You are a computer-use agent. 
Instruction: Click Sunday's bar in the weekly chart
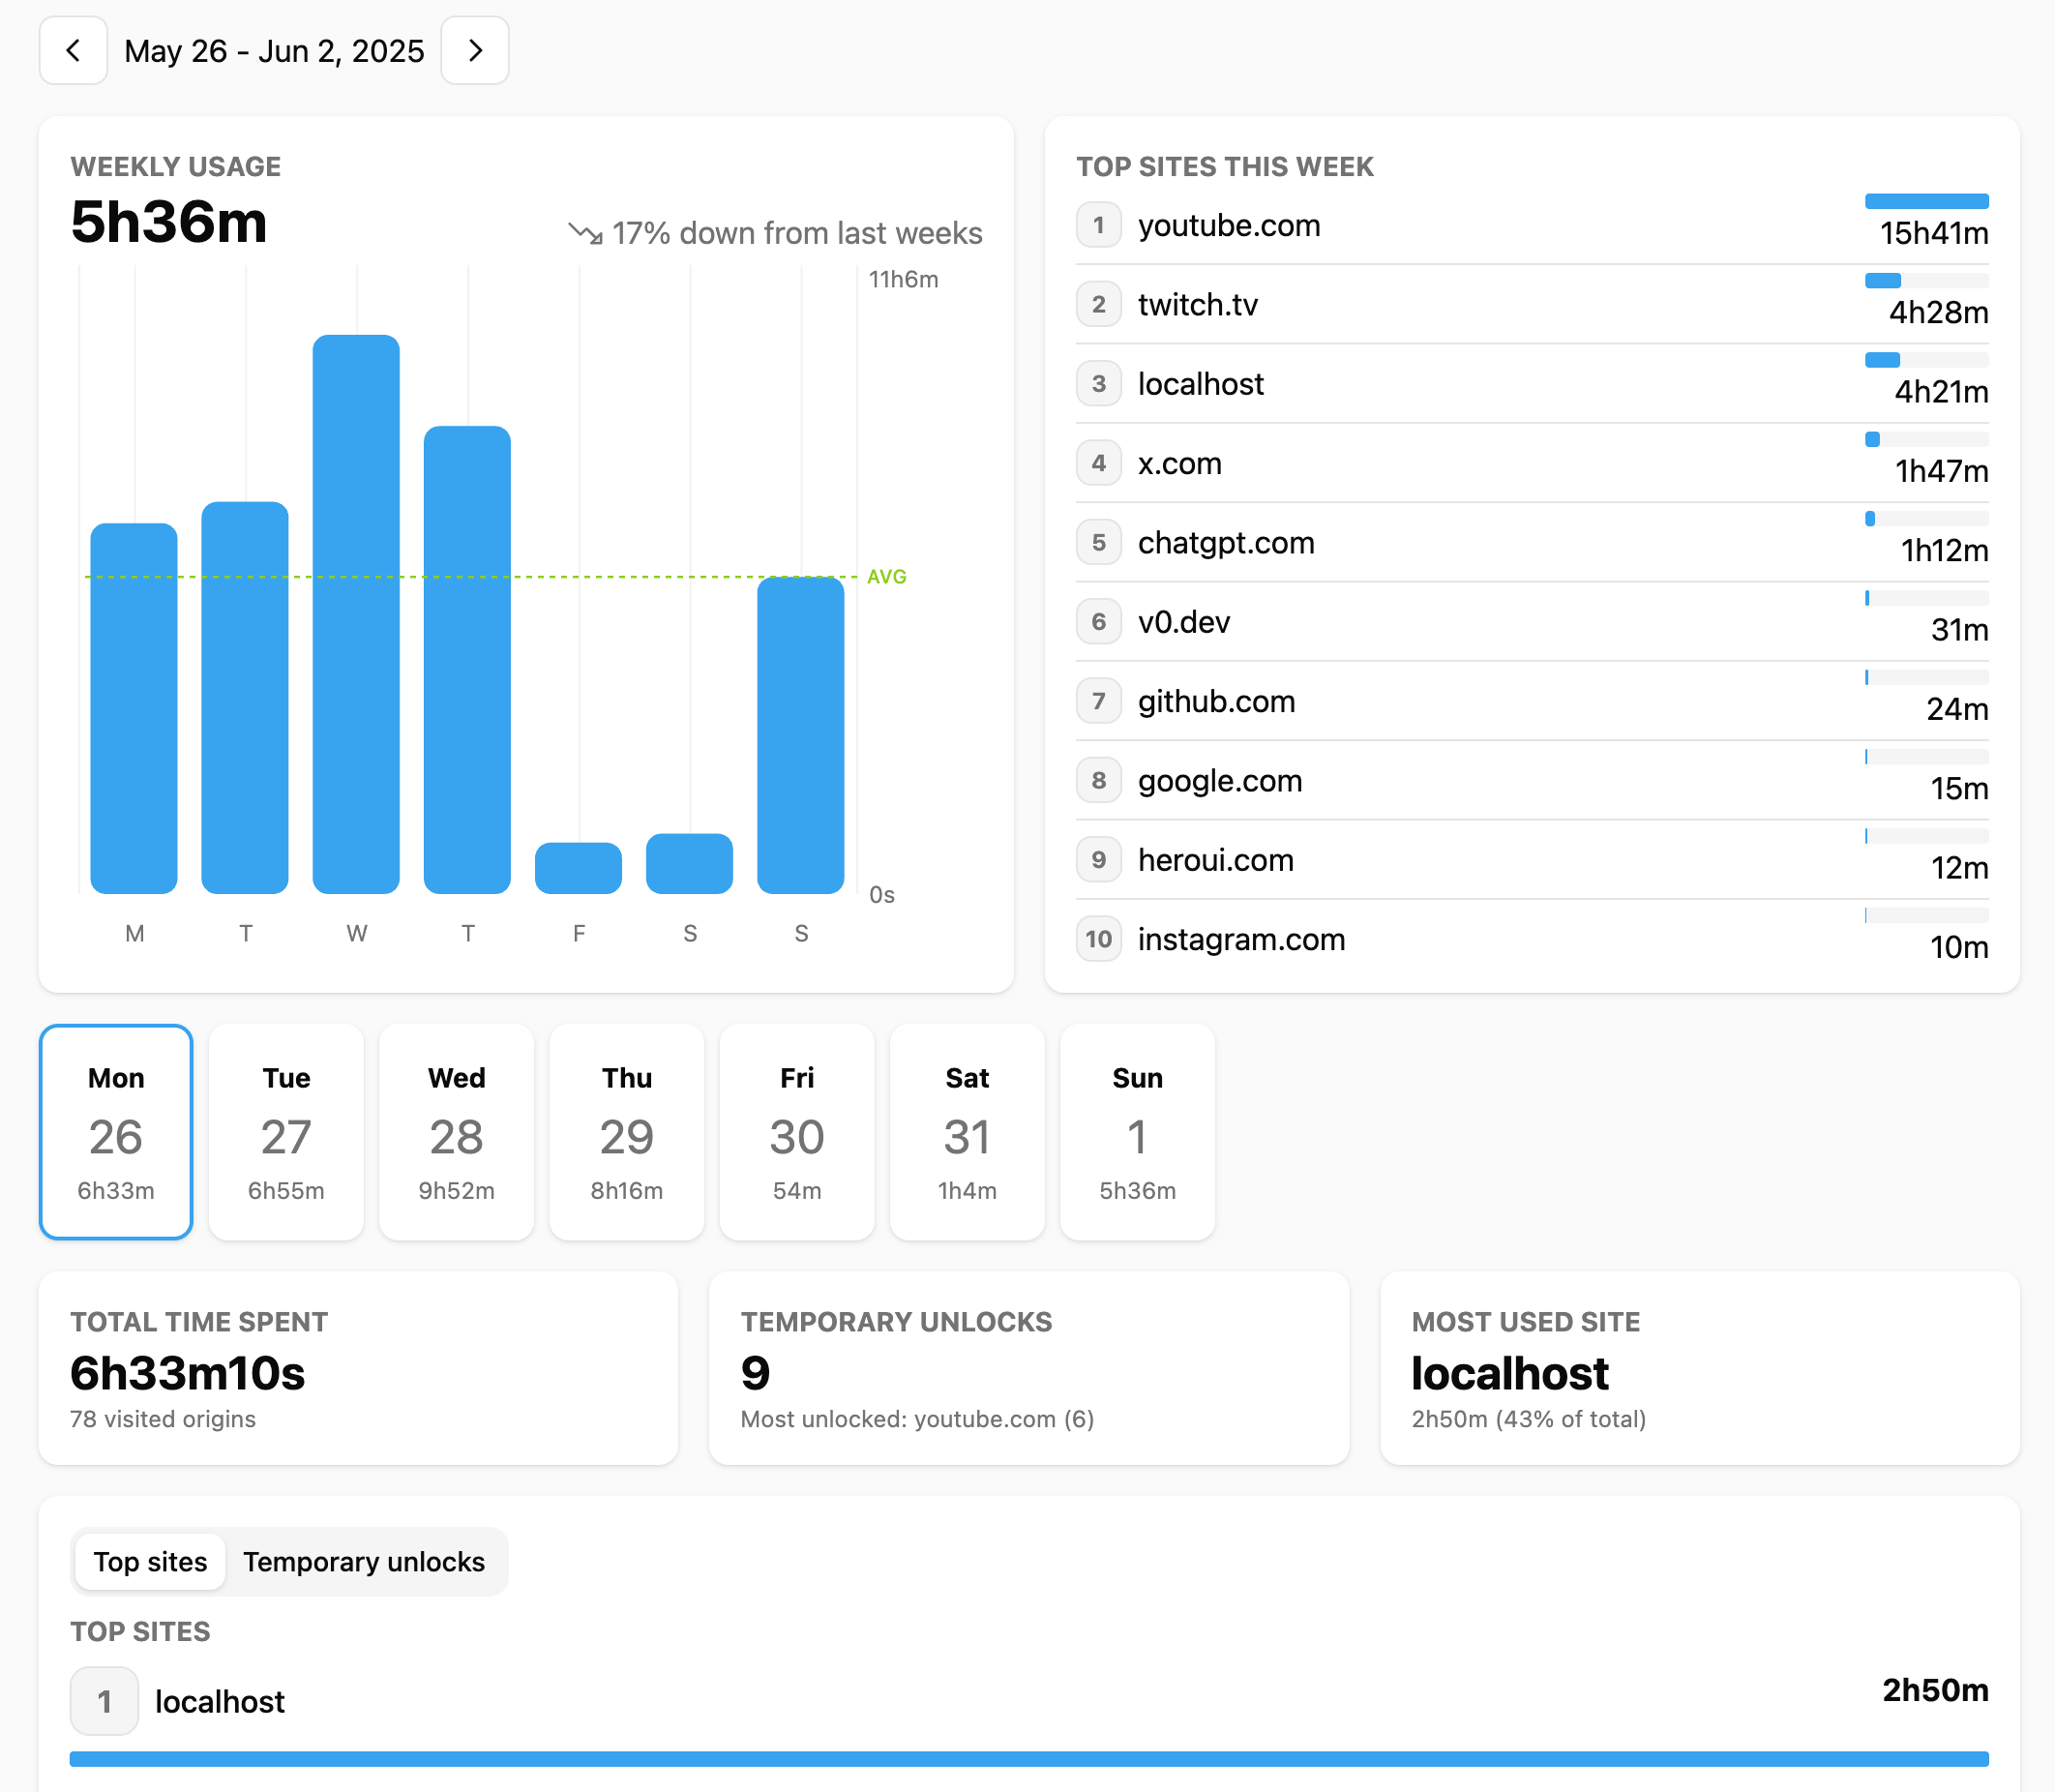pos(800,735)
